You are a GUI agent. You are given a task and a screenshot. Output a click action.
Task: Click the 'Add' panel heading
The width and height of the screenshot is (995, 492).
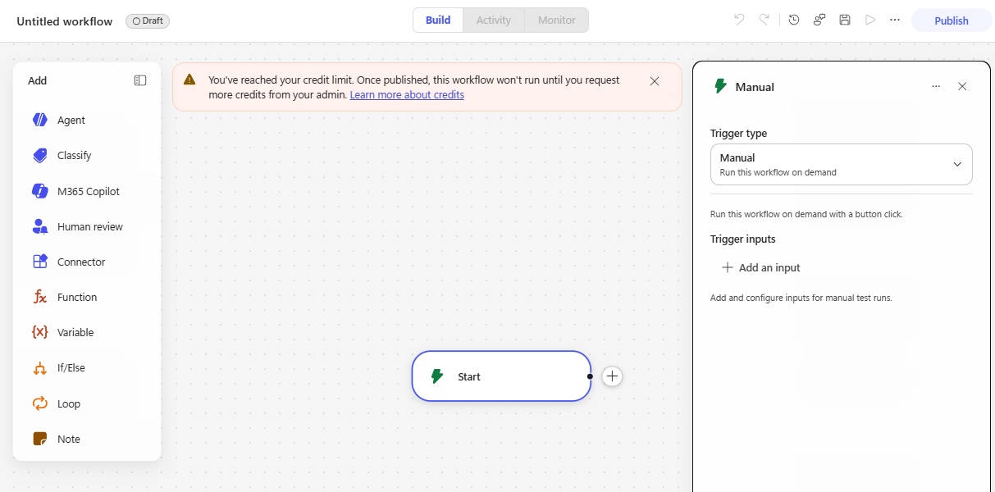pos(38,80)
